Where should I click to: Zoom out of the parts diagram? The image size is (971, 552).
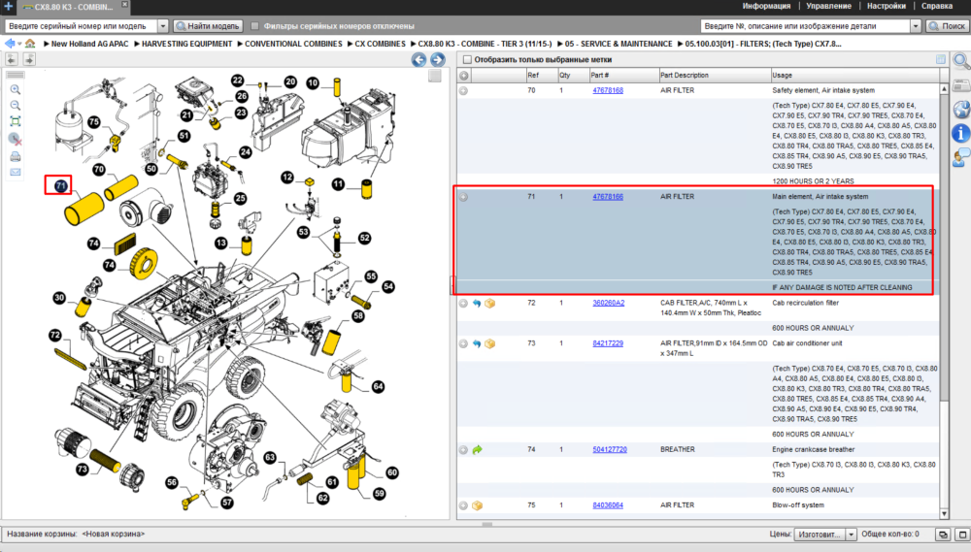tap(16, 106)
